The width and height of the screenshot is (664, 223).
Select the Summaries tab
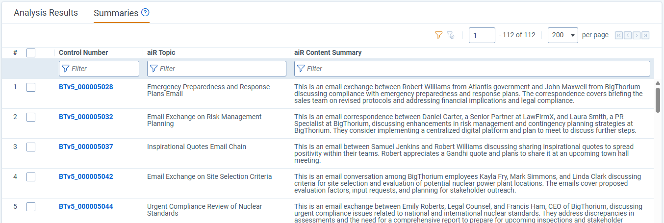point(116,13)
